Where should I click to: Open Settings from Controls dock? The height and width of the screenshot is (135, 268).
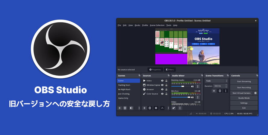coord(244,103)
